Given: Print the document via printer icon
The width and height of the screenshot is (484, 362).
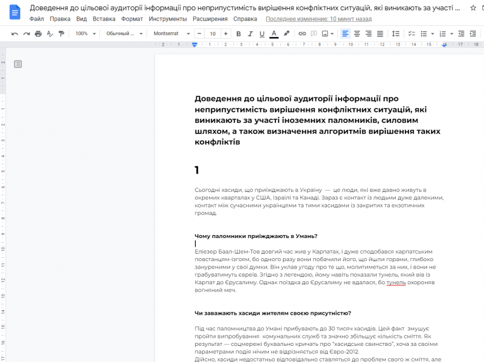Looking at the screenshot, I should click(38, 33).
